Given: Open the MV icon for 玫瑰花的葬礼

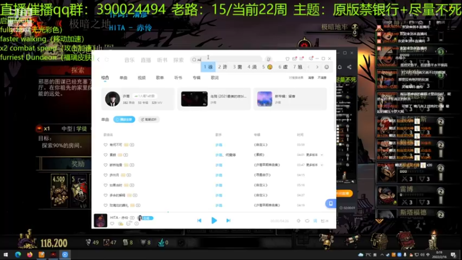Looking at the screenshot, I should [x=138, y=205].
